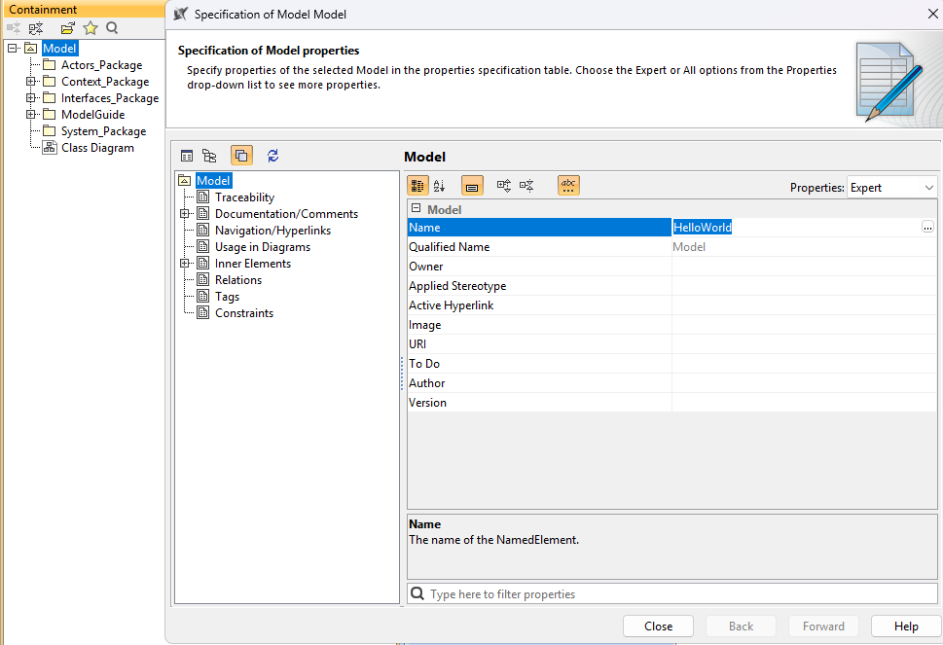This screenshot has height=645, width=943.
Task: Open Traceability in specification tree
Action: (x=244, y=197)
